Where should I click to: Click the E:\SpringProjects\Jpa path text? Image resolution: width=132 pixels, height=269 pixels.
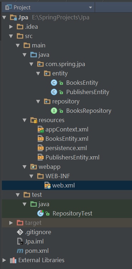point(61,18)
